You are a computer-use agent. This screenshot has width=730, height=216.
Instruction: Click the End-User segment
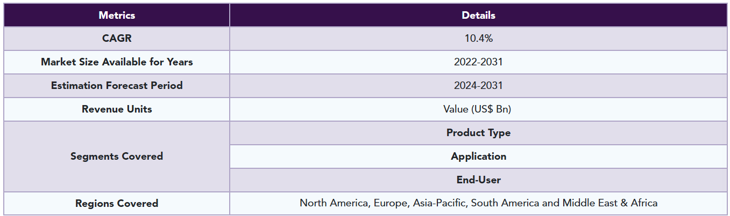click(x=478, y=180)
